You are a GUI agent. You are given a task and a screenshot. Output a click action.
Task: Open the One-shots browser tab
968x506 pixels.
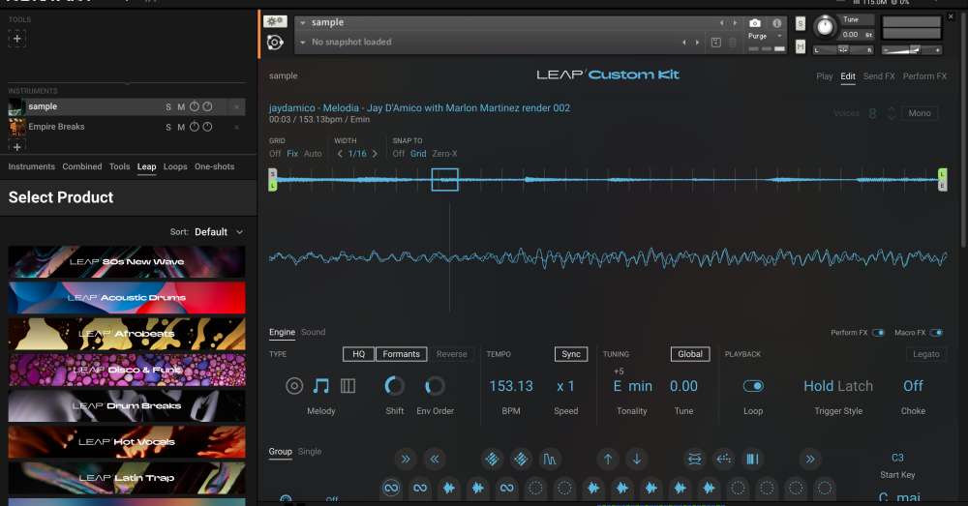[214, 166]
